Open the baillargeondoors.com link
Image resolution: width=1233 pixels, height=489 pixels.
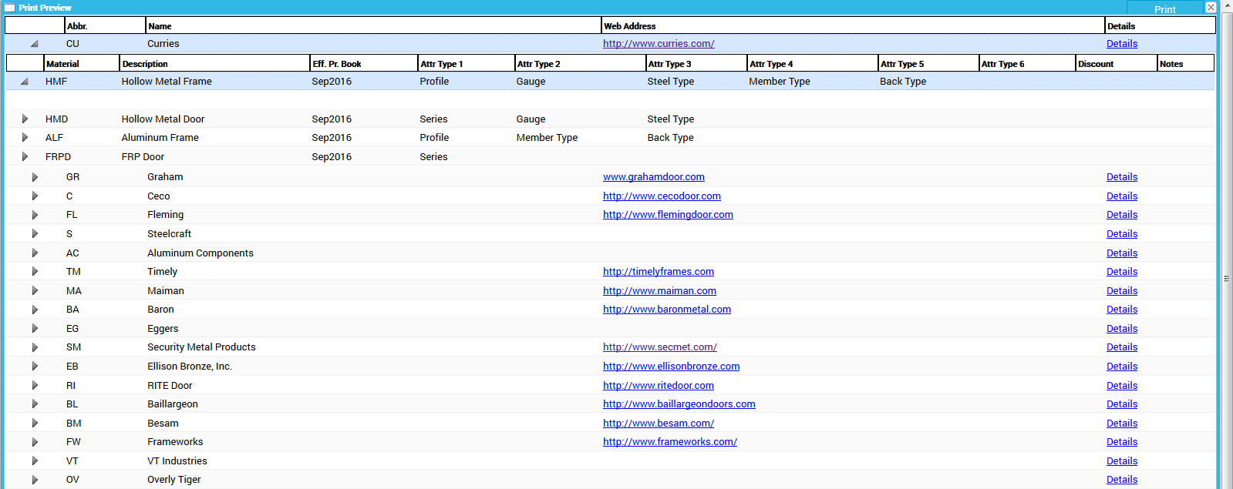[x=679, y=404]
